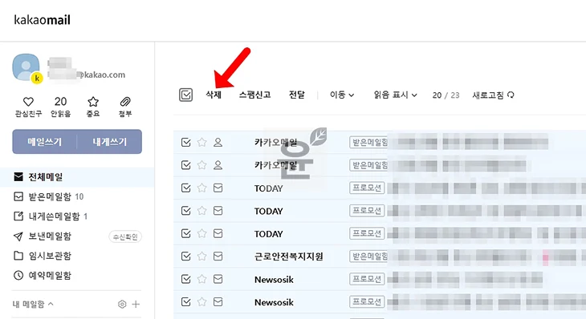Viewport: 586px width, 319px height.
Task: Click person icon on second 카카오메일 row
Action: click(218, 165)
